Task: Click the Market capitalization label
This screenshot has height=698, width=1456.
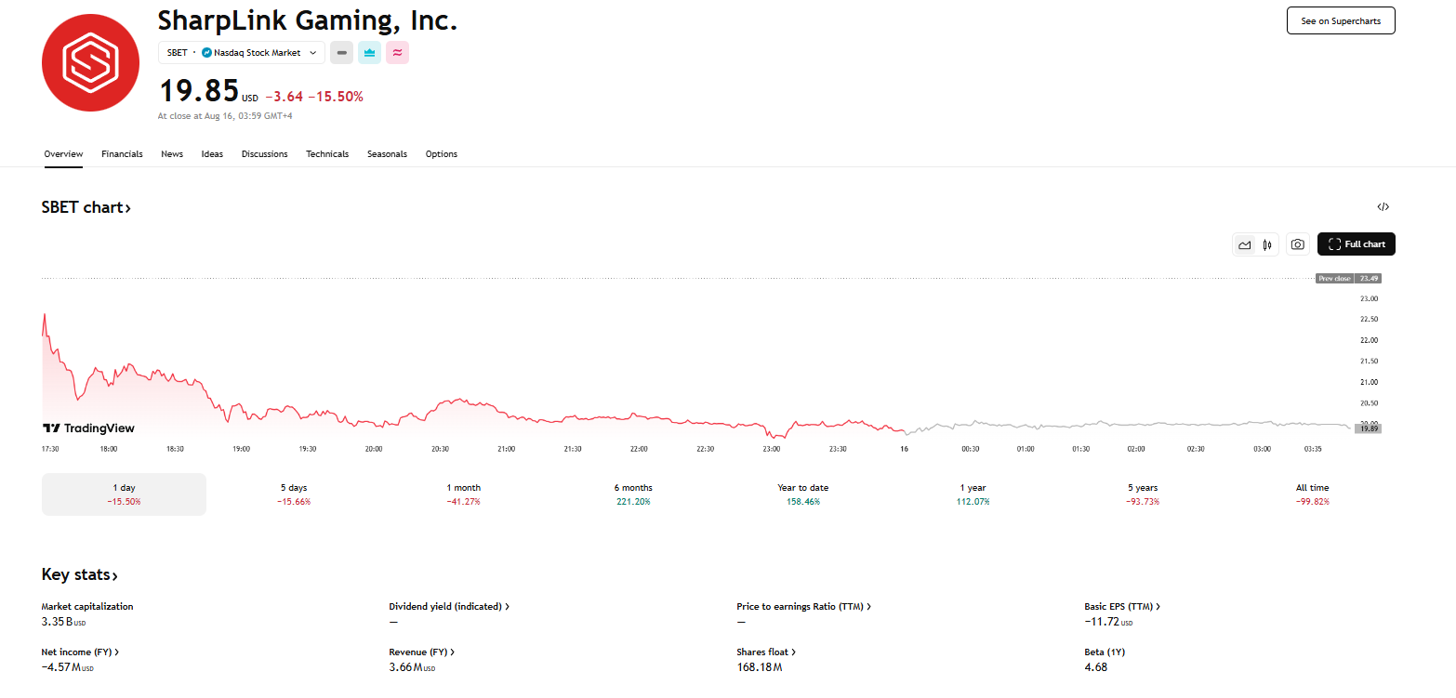Action: point(87,606)
